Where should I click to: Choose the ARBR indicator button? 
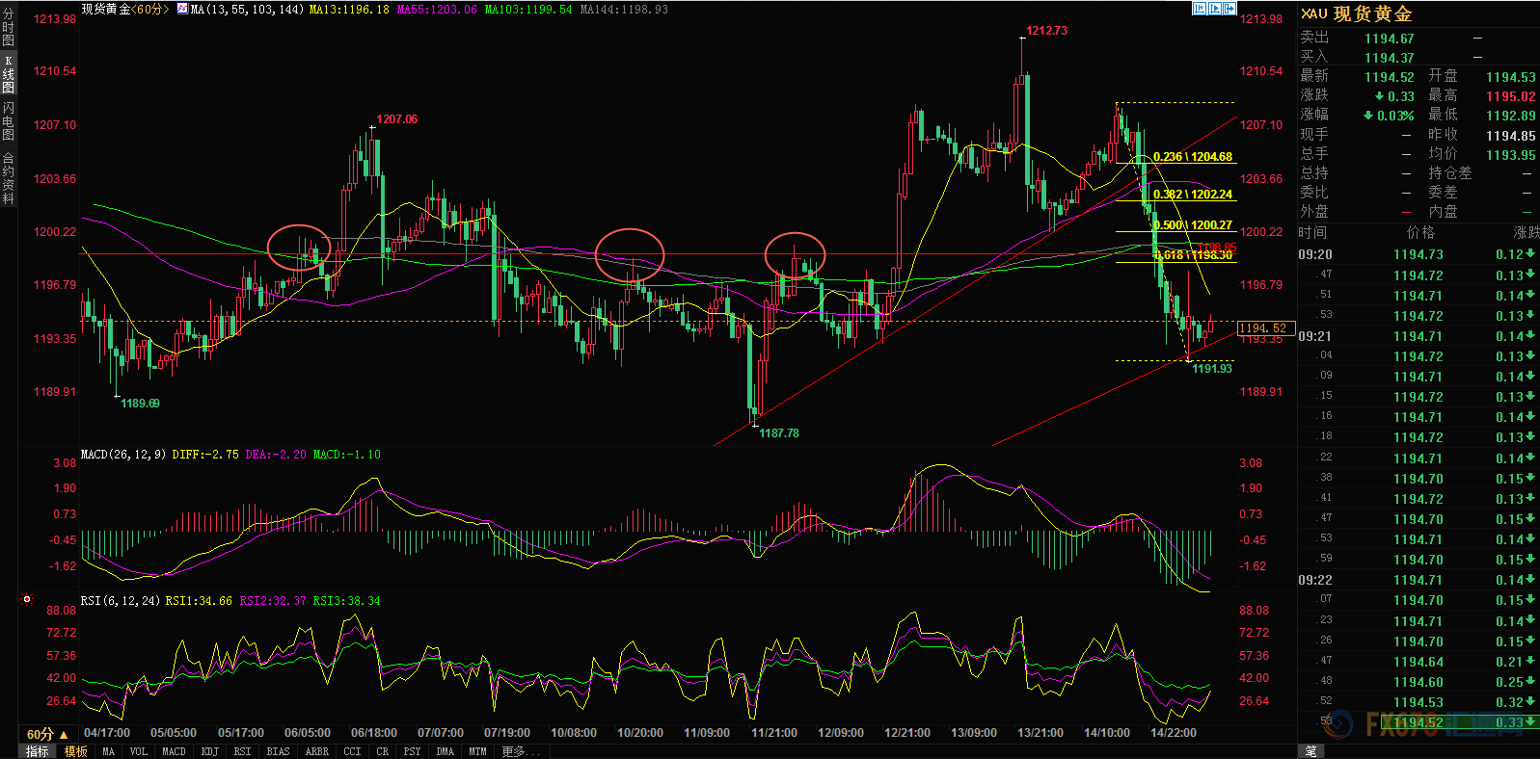point(317,751)
